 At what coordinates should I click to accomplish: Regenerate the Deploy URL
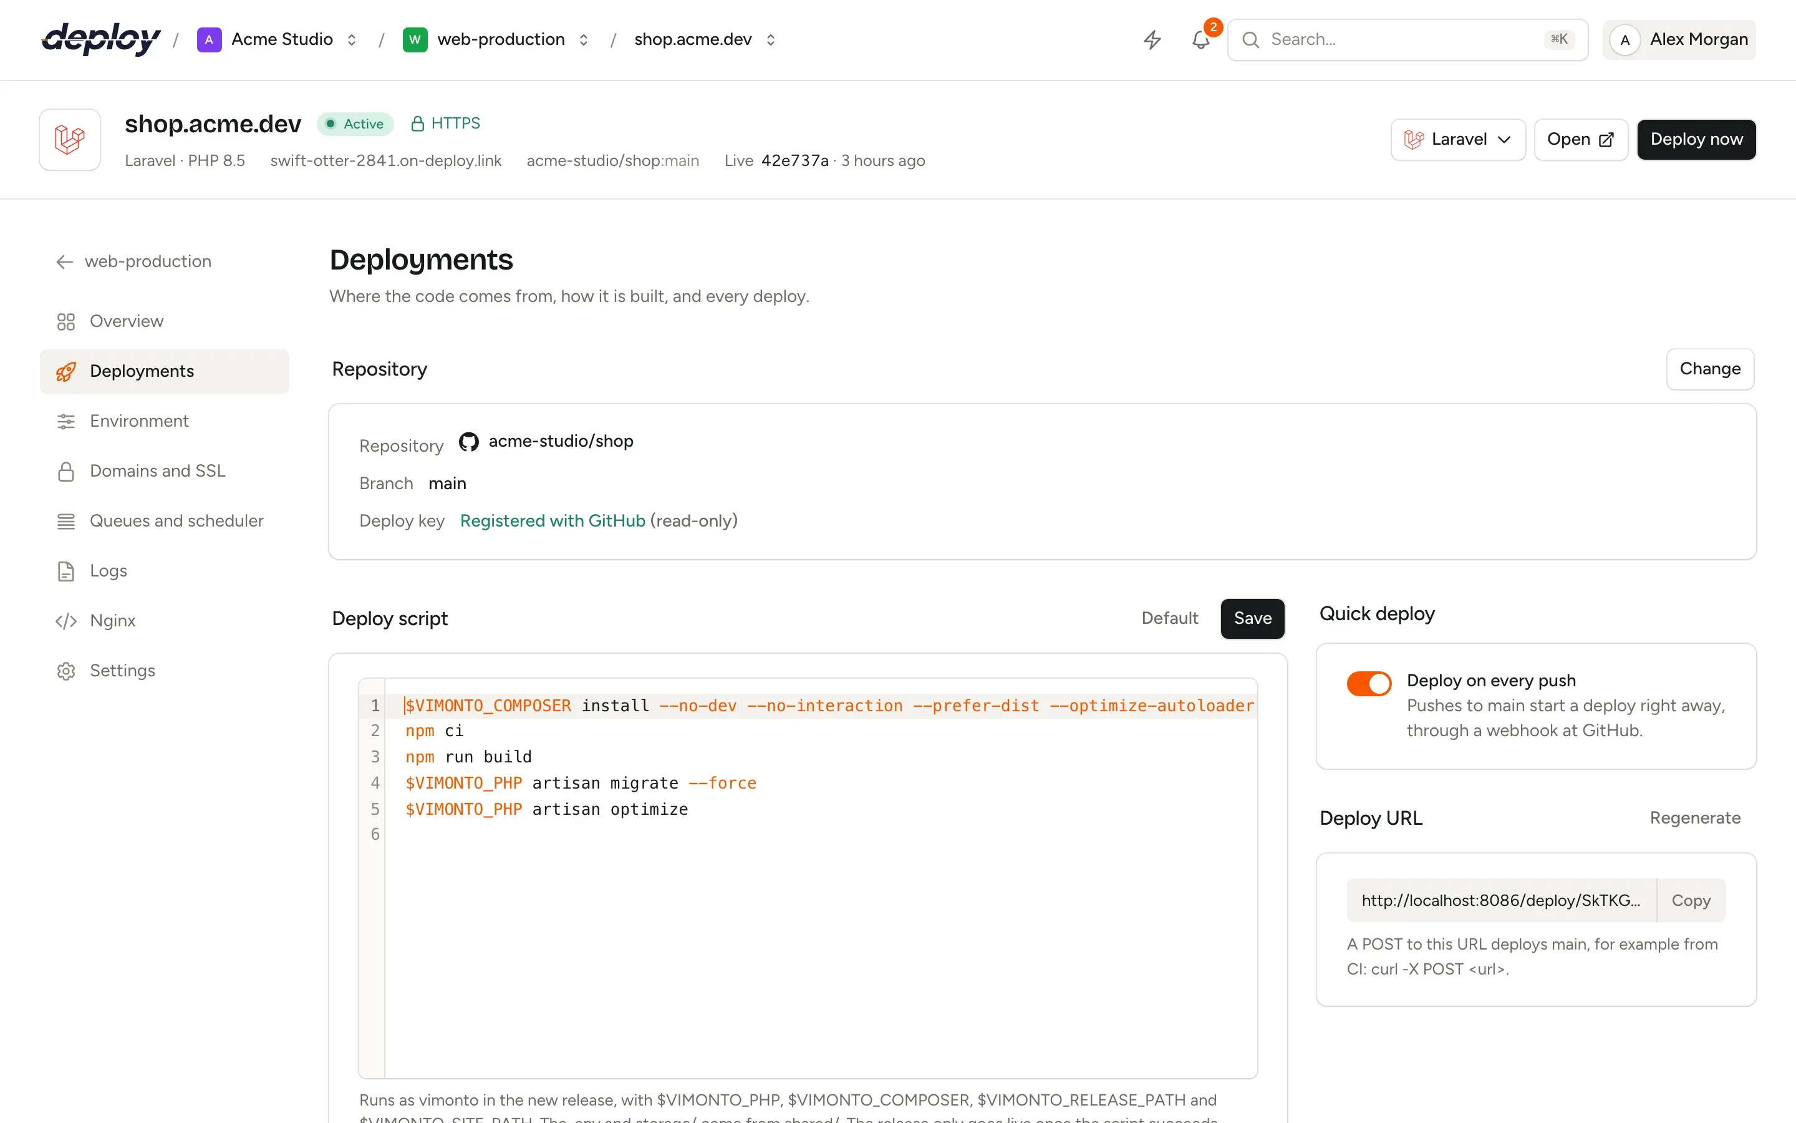(x=1695, y=818)
